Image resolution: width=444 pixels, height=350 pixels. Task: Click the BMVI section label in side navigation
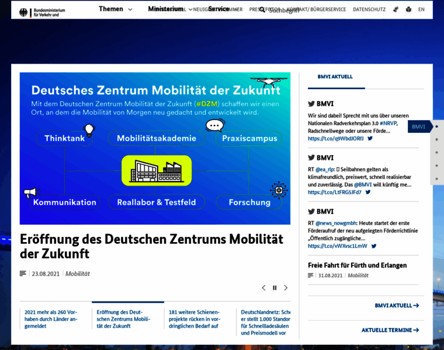[x=419, y=127]
